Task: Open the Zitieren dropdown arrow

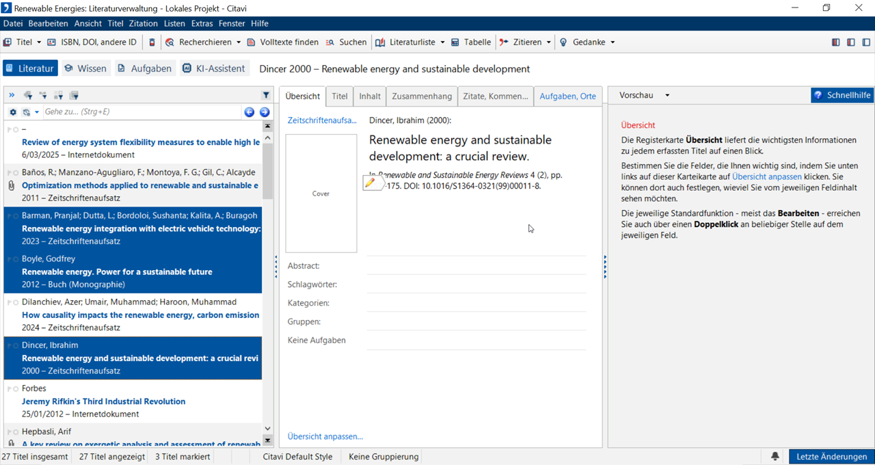Action: coord(548,42)
